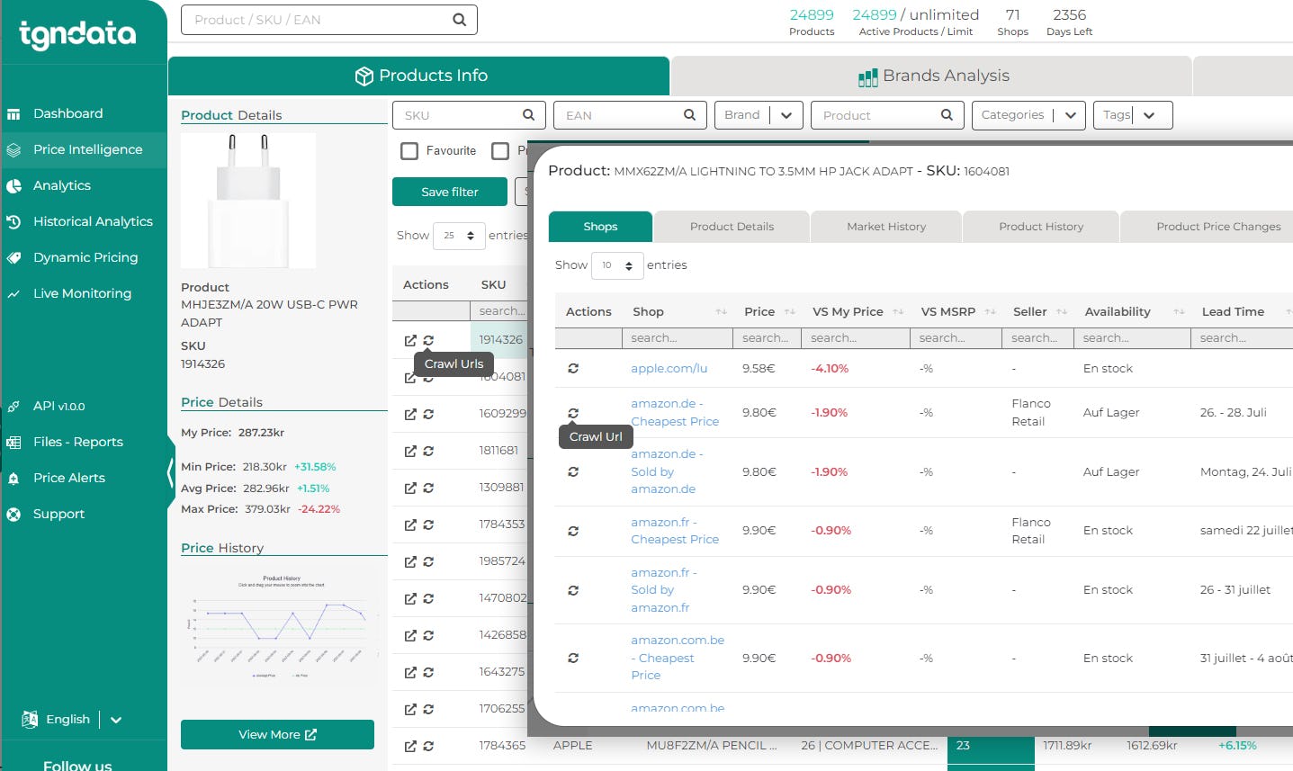Screen dimensions: 1293x771
Task: Open external link icon for SKU 1309881
Action: click(x=410, y=488)
